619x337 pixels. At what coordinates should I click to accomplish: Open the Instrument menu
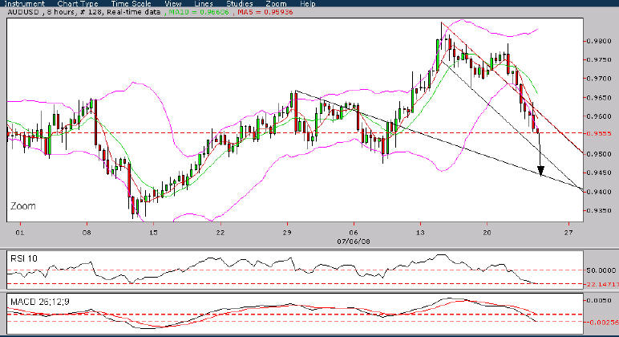(25, 3)
